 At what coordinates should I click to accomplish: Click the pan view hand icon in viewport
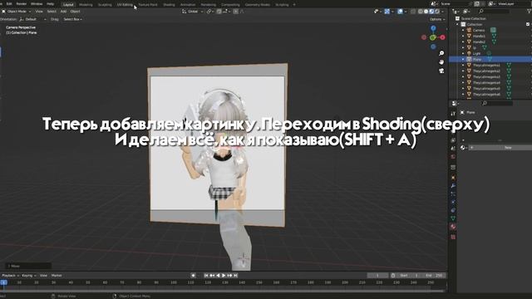point(441,62)
